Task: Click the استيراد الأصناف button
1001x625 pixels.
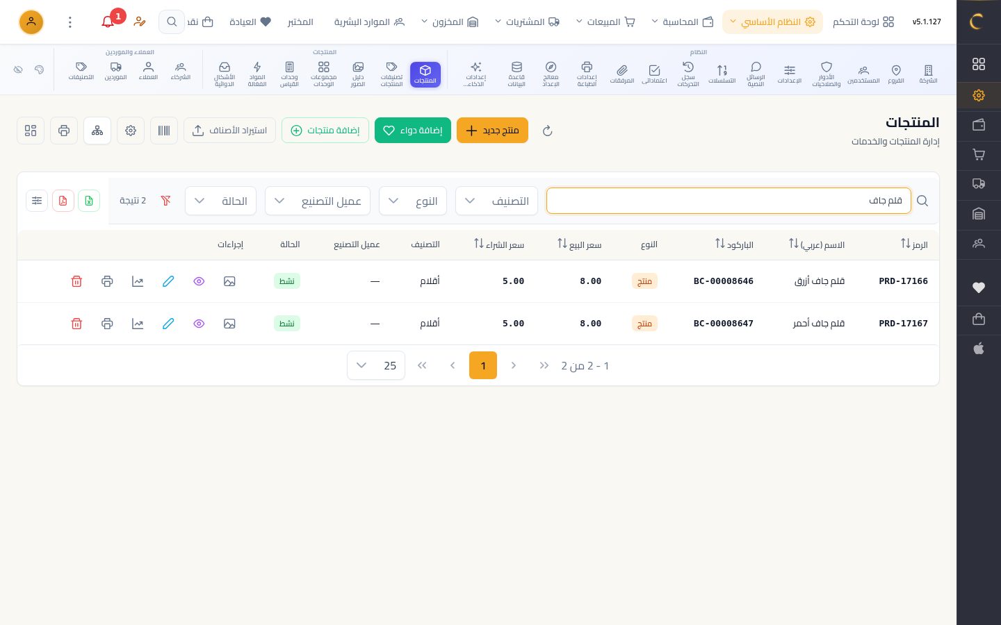Action: [229, 131]
